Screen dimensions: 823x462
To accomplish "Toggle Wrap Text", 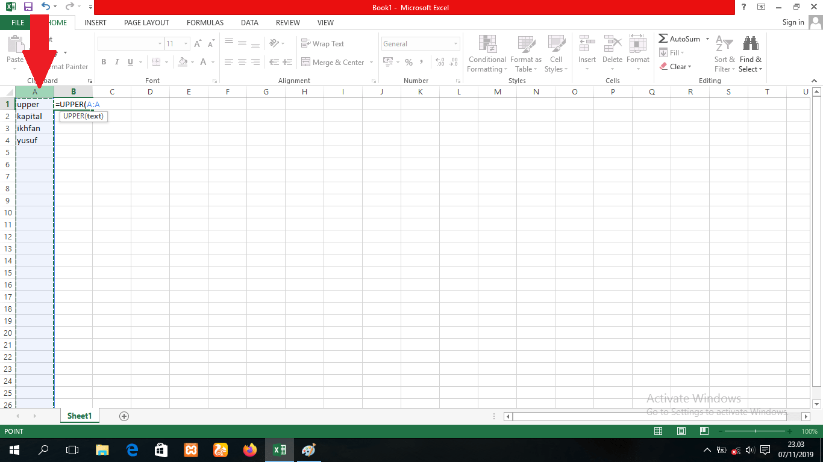I will point(322,44).
